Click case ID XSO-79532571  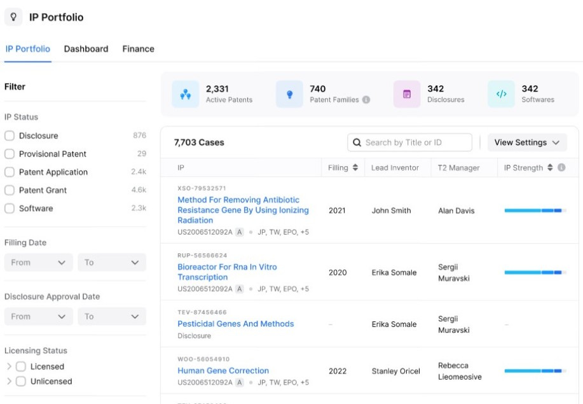tap(202, 188)
